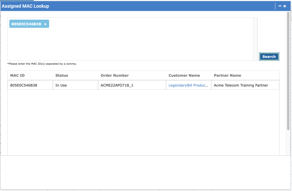Click the empty area below results row
This screenshot has height=191, width=292.
coord(143,123)
